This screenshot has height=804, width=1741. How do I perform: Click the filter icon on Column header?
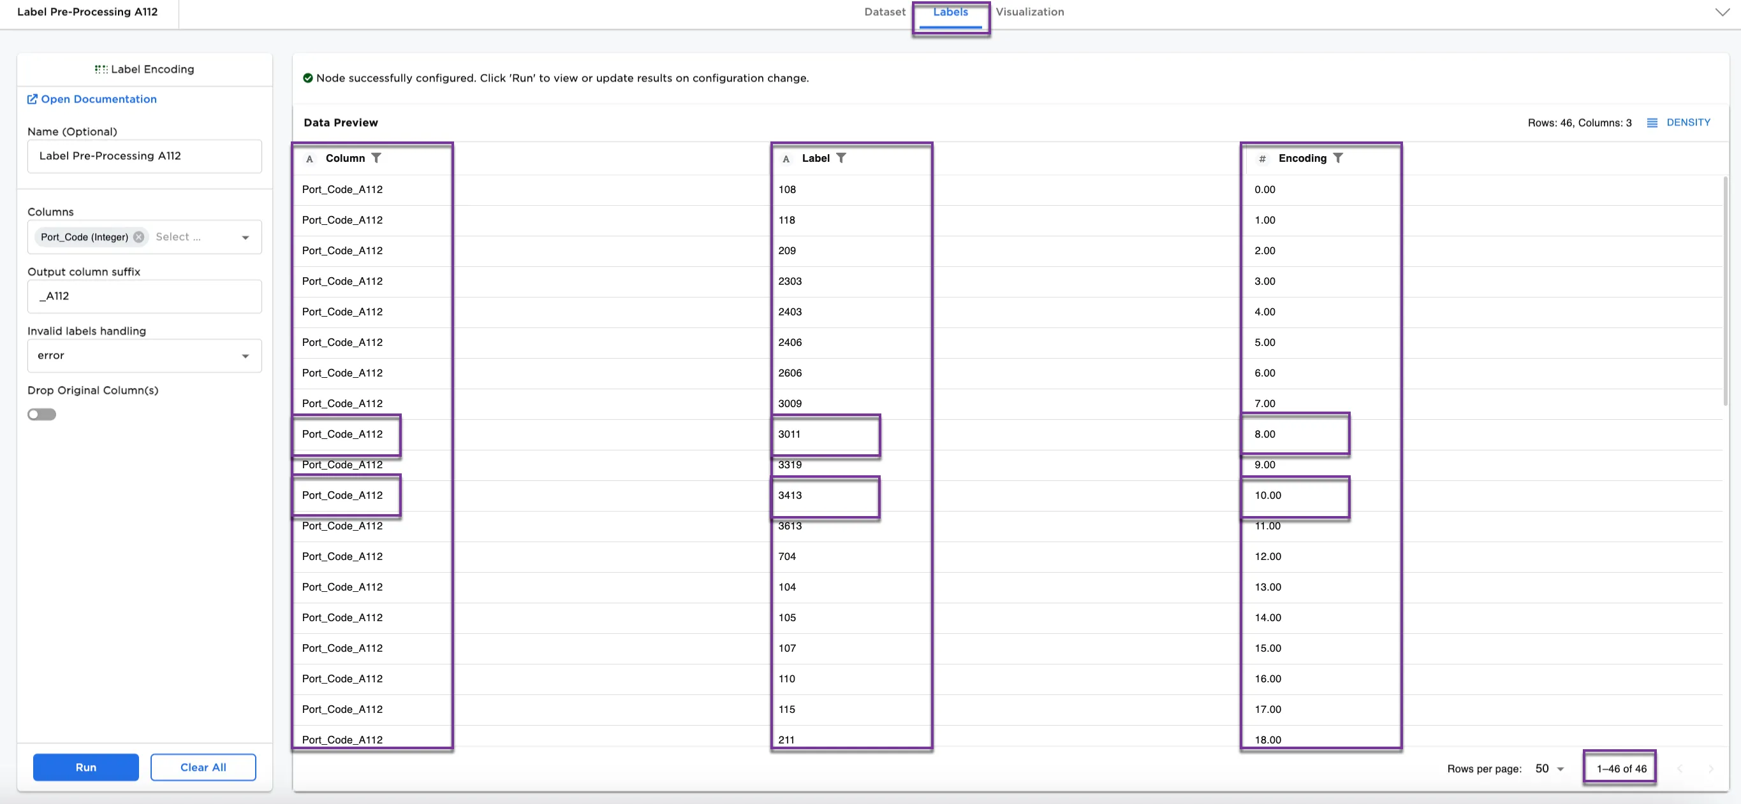coord(376,158)
